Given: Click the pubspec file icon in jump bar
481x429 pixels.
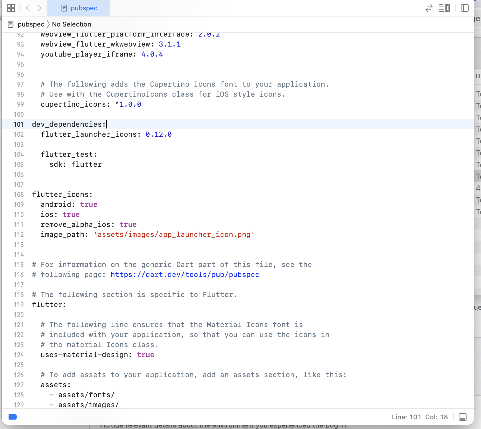Looking at the screenshot, I should 11,24.
